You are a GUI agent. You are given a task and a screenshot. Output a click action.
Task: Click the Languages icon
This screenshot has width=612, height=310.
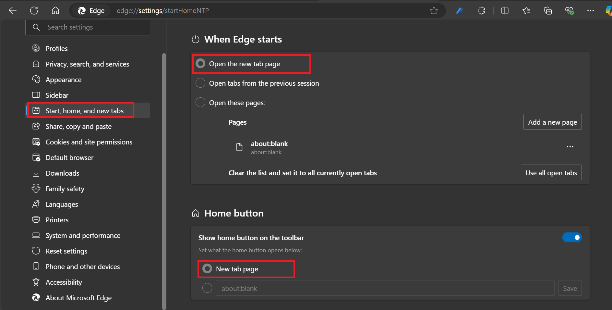(x=36, y=204)
